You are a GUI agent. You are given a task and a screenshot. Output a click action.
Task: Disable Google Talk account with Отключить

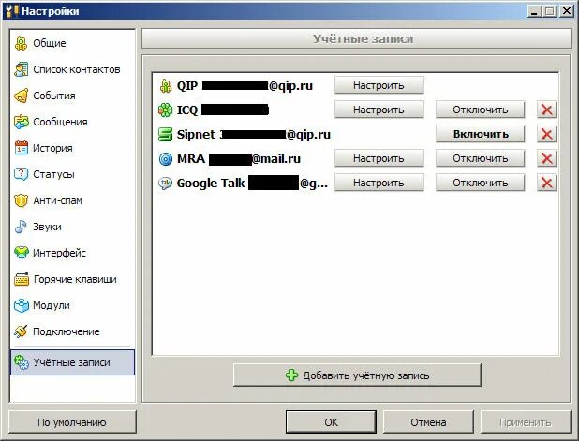(480, 183)
